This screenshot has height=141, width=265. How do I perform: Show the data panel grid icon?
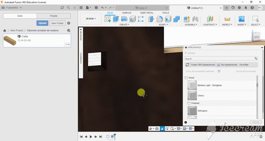click(x=81, y=7)
